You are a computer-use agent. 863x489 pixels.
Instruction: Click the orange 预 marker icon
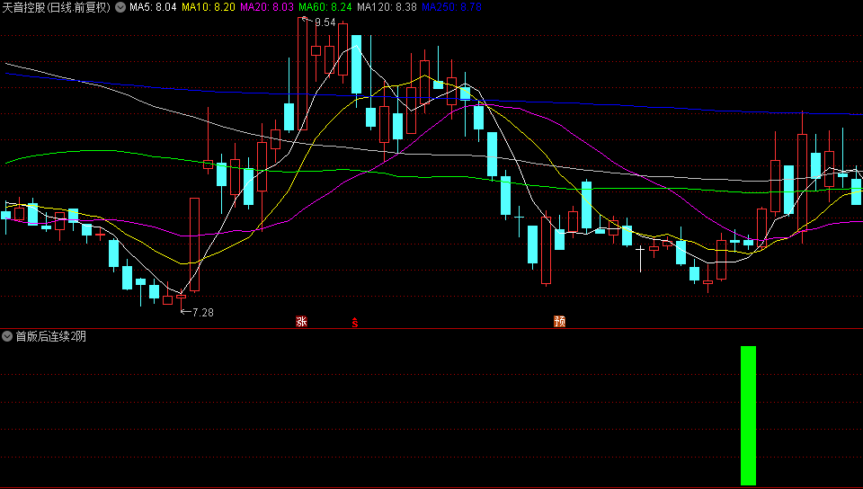pos(560,321)
